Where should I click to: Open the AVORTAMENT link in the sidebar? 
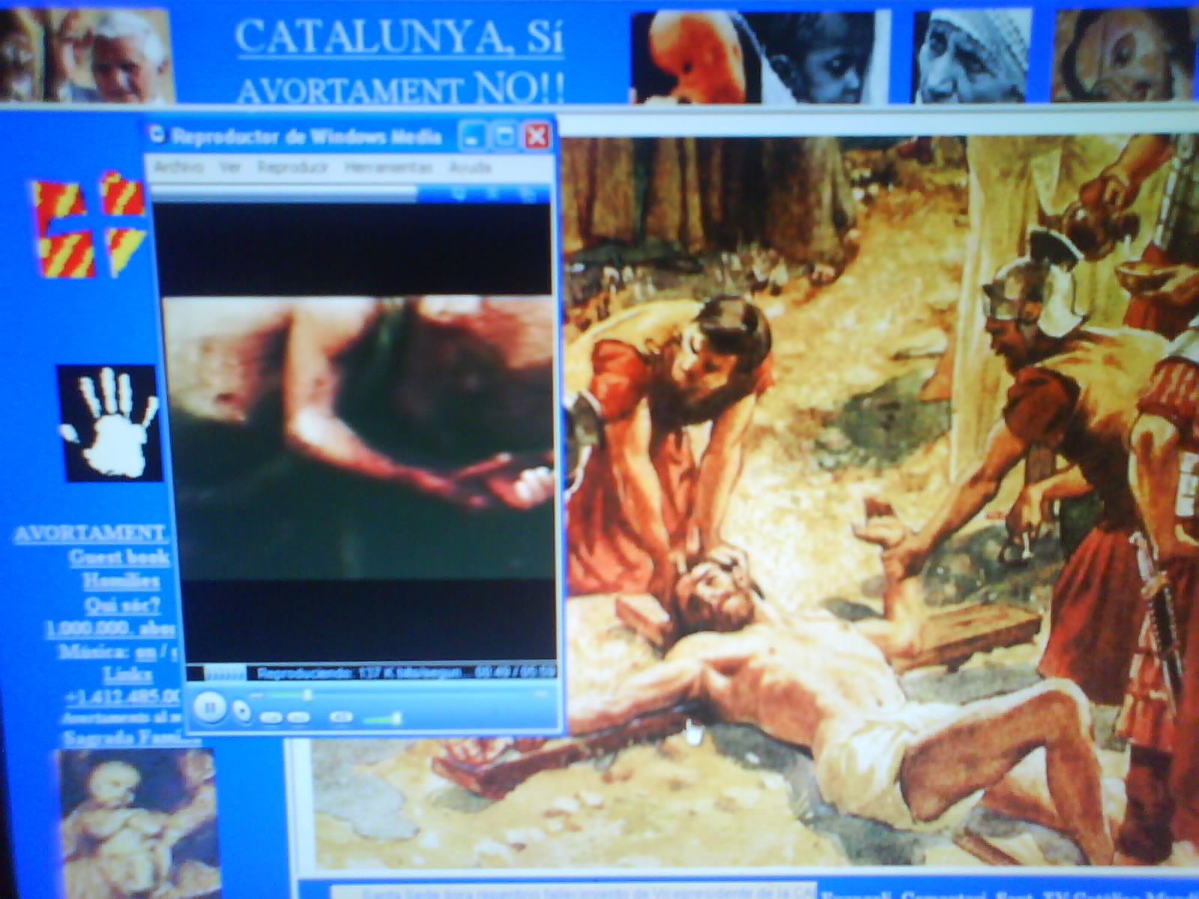pos(91,533)
